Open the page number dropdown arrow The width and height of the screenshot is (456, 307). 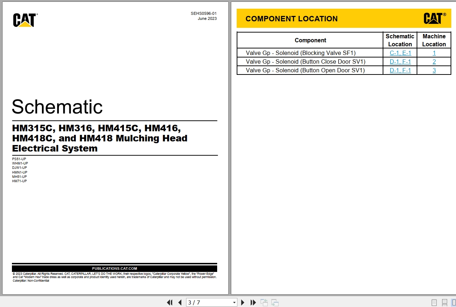pyautogui.click(x=234, y=303)
